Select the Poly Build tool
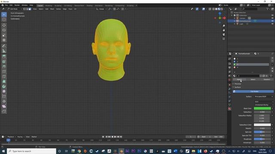This screenshot has width=275, height=154. [x=4, y=81]
